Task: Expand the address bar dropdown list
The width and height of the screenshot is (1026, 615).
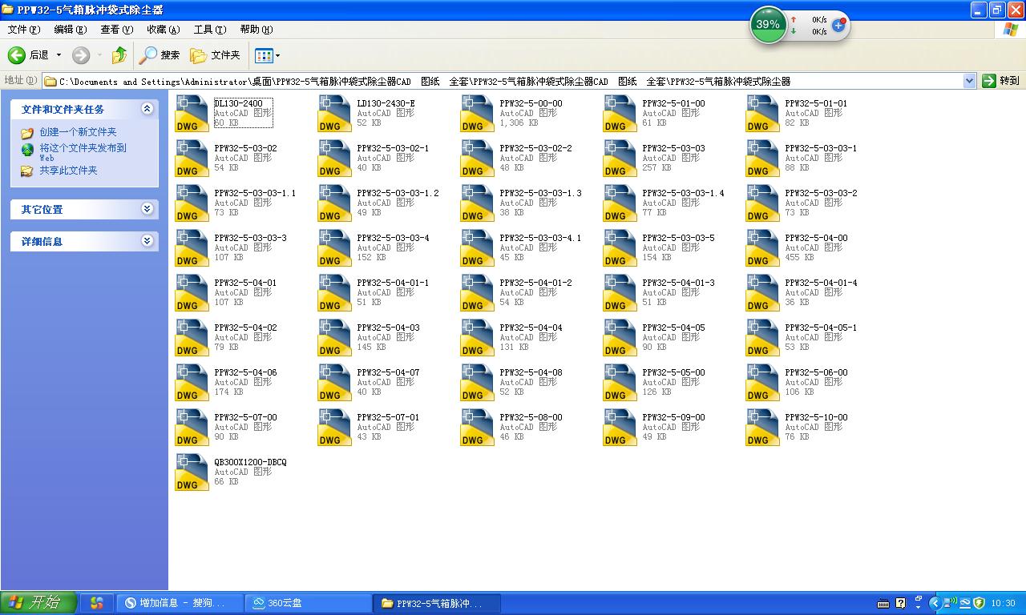Action: (969, 81)
